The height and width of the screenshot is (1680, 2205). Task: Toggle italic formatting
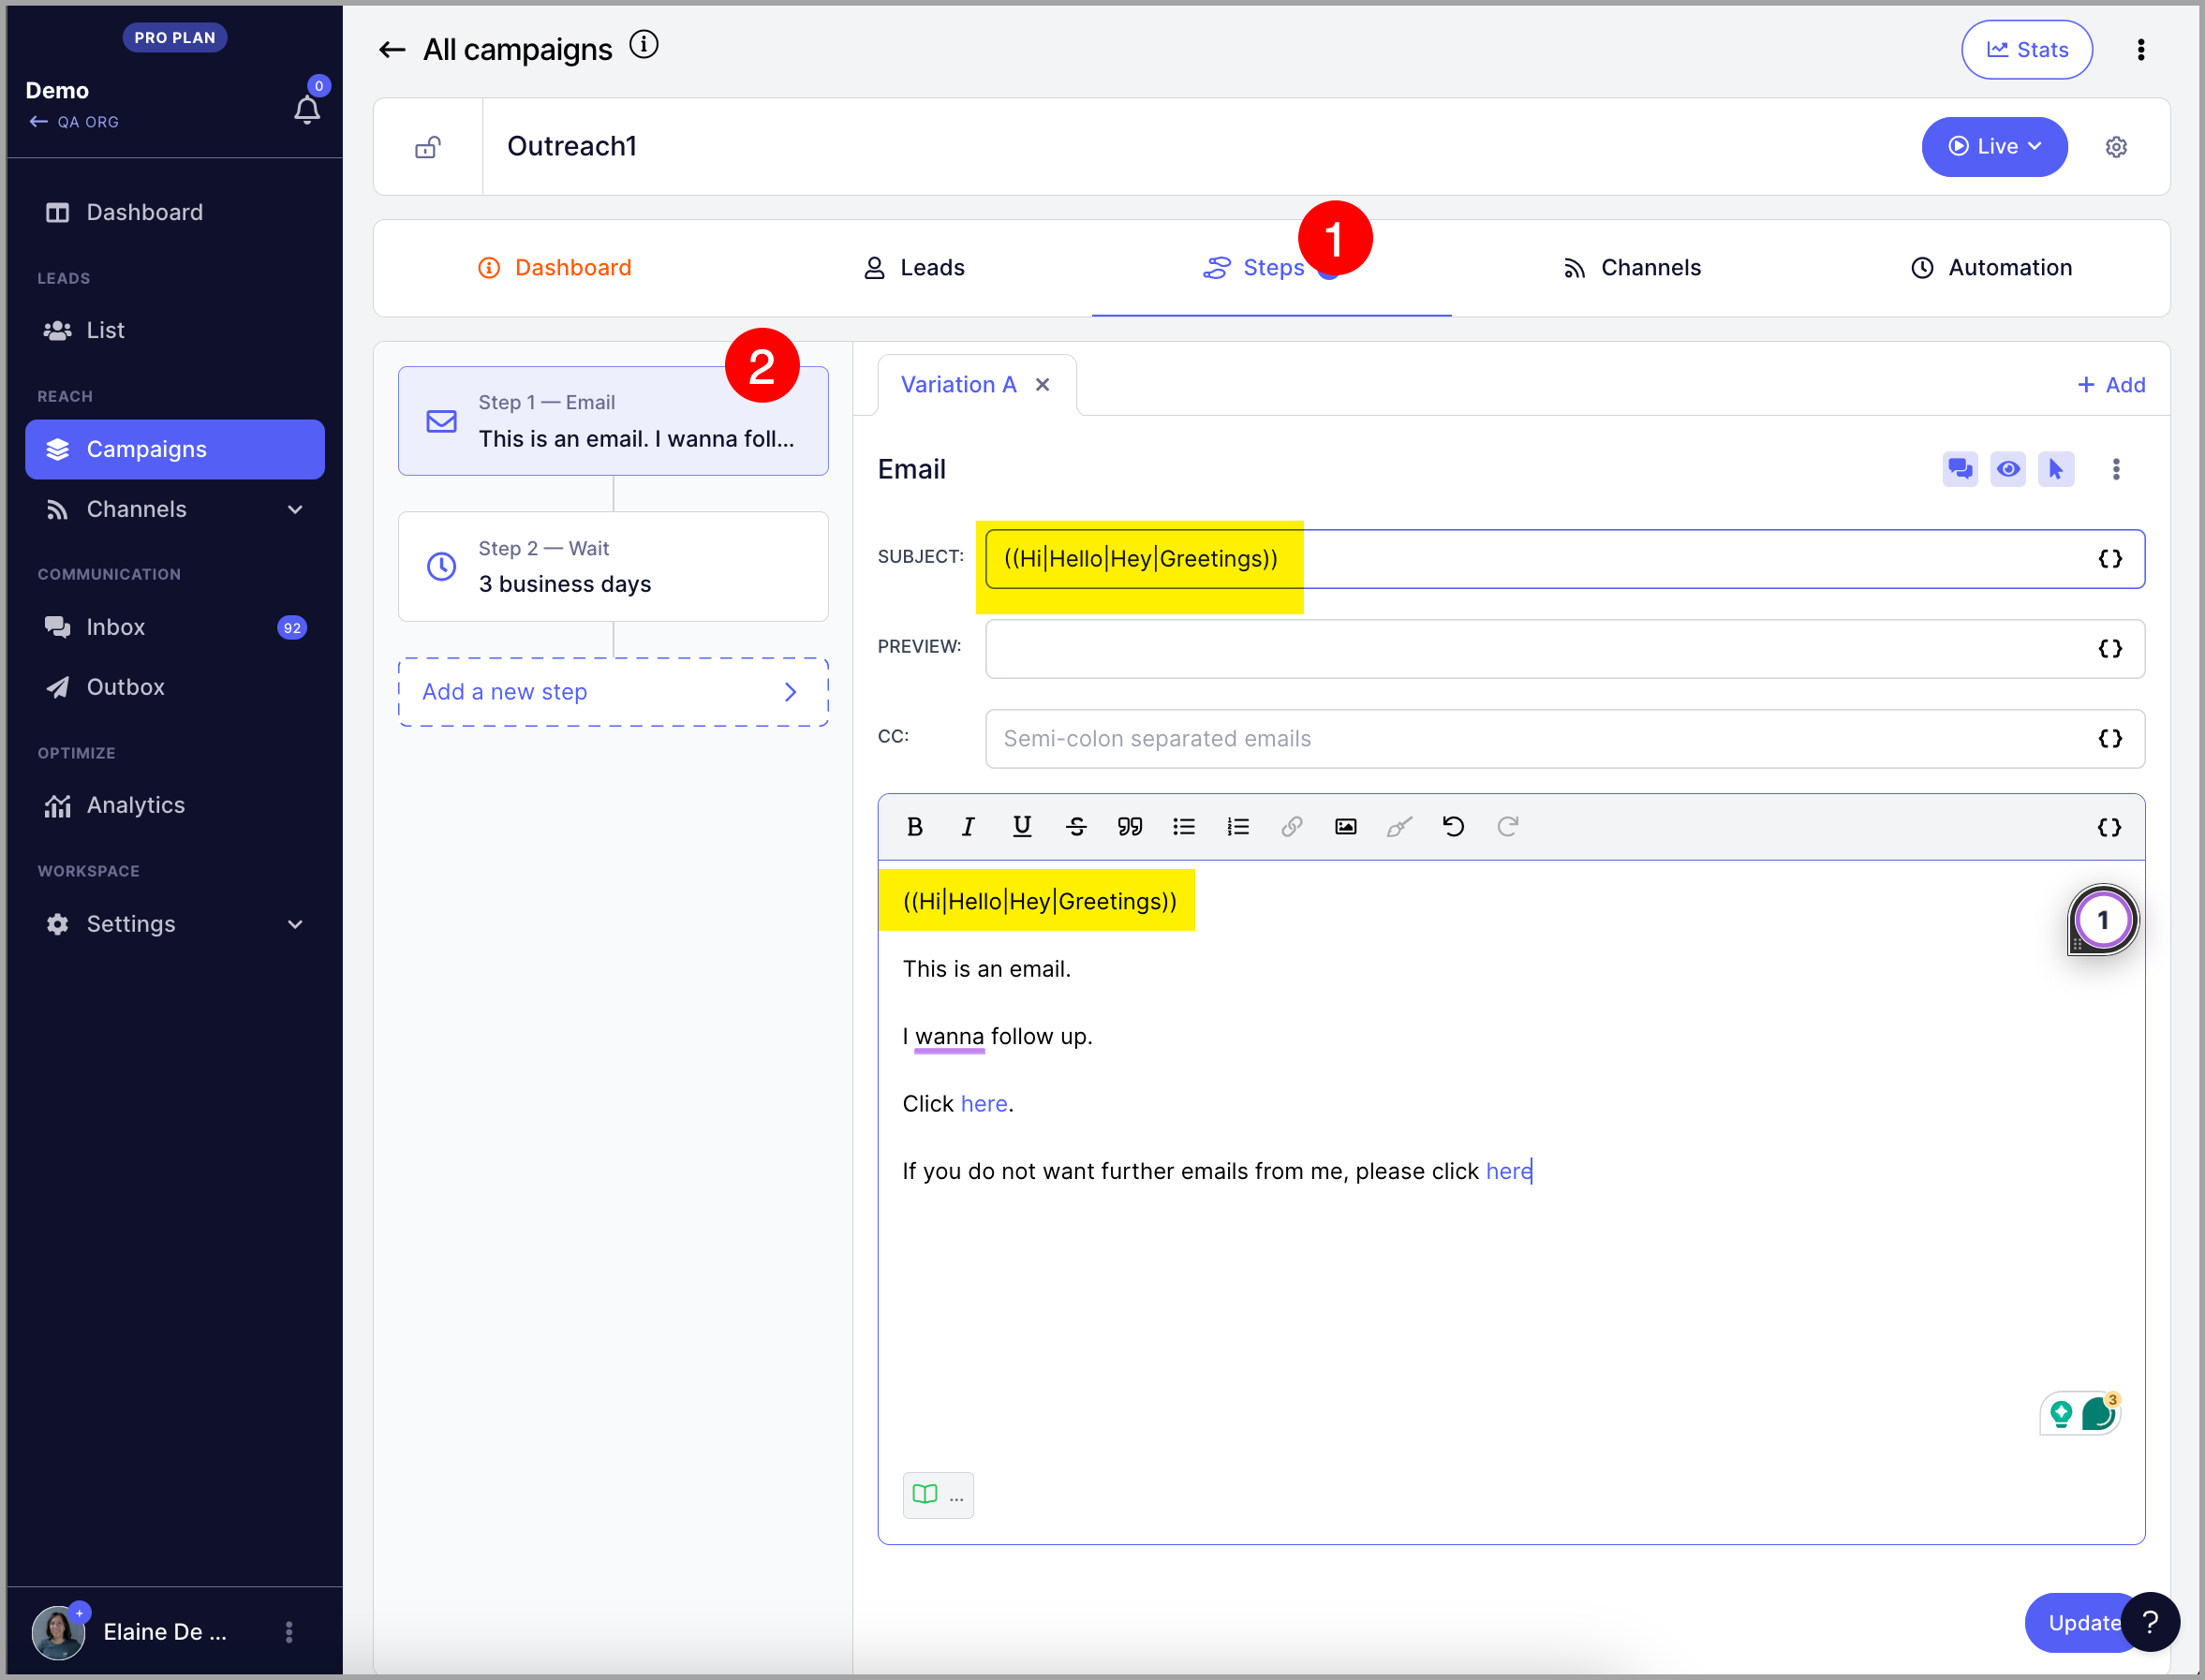(x=968, y=827)
